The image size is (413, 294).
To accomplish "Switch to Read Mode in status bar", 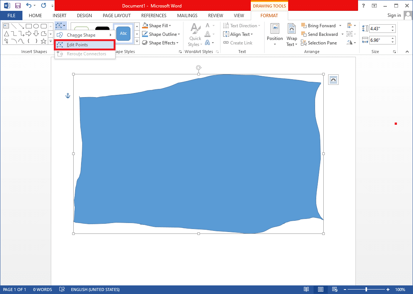I will [306, 289].
